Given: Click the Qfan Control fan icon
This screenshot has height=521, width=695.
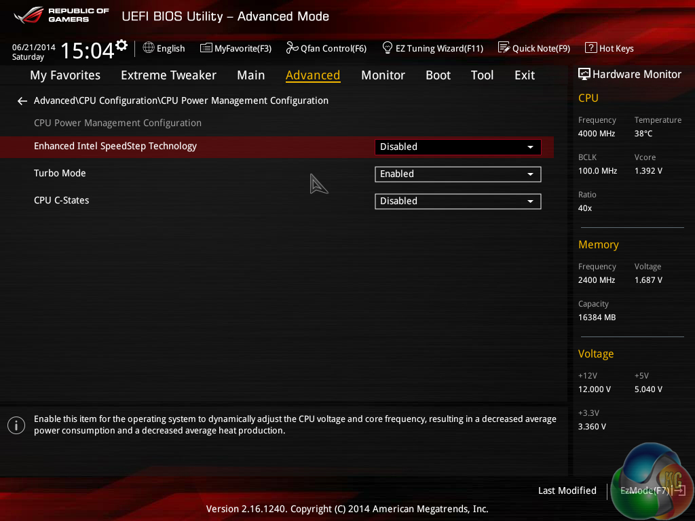Looking at the screenshot, I should 292,47.
